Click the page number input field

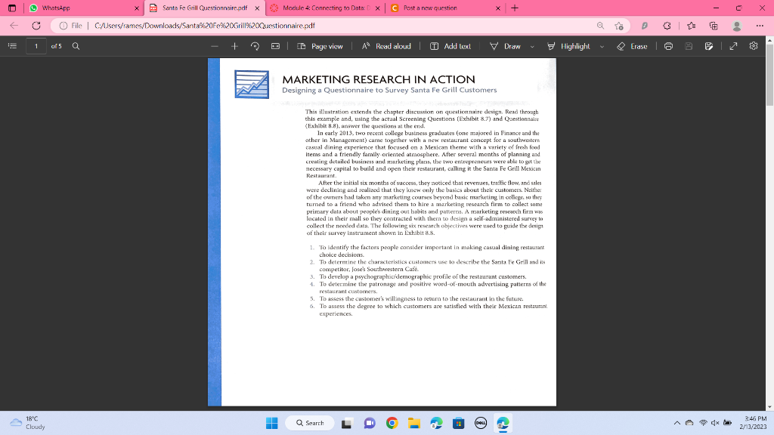coord(36,46)
